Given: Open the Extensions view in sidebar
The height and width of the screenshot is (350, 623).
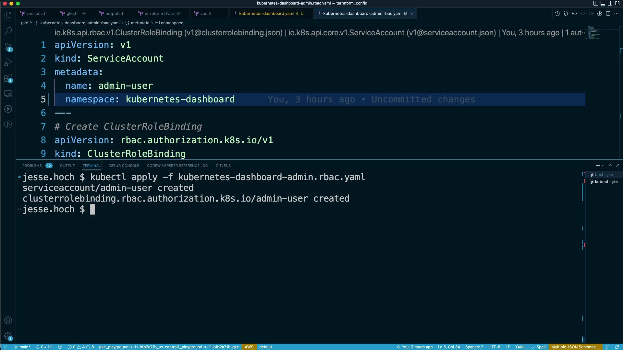Looking at the screenshot, I should (8, 78).
